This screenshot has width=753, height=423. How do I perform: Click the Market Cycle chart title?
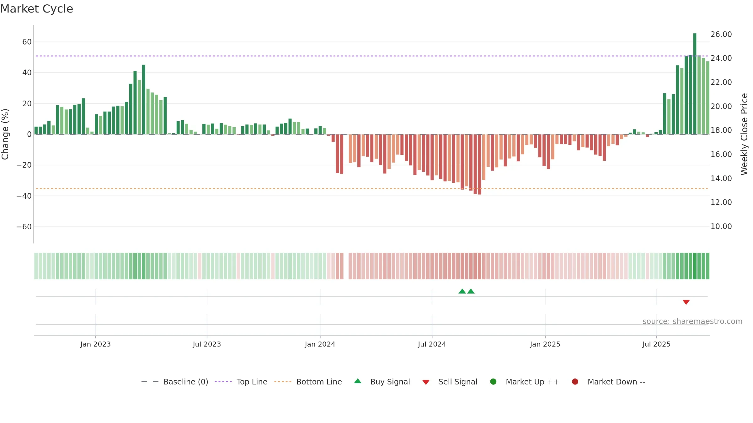pos(37,9)
